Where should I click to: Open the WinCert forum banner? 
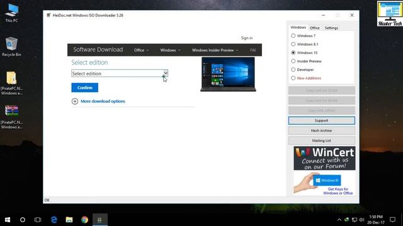click(324, 158)
